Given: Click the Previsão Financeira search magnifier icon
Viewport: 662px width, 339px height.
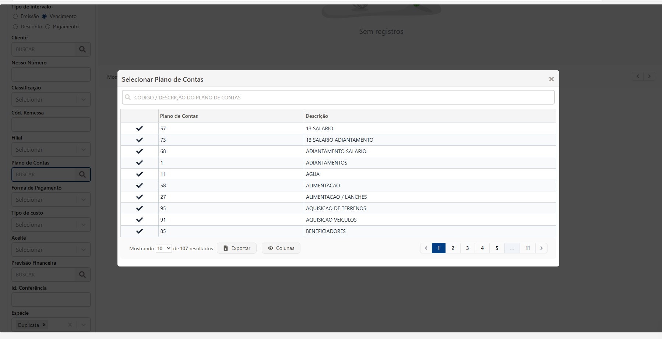Looking at the screenshot, I should (x=82, y=274).
